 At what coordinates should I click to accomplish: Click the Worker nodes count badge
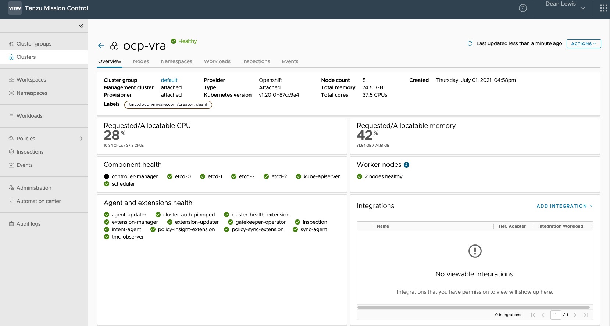point(406,165)
